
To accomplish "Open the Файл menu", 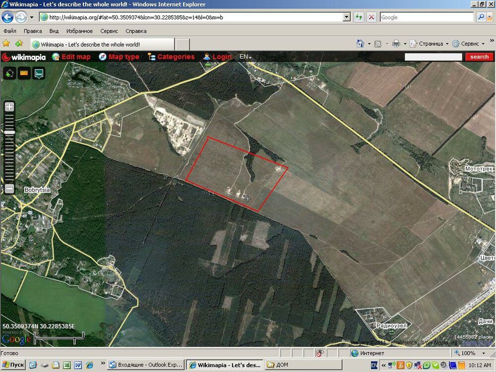I will click(x=10, y=31).
